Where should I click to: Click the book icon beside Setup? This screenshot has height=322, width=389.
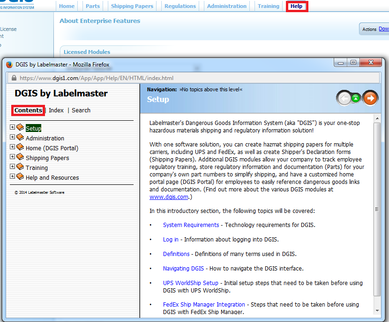pos(20,128)
